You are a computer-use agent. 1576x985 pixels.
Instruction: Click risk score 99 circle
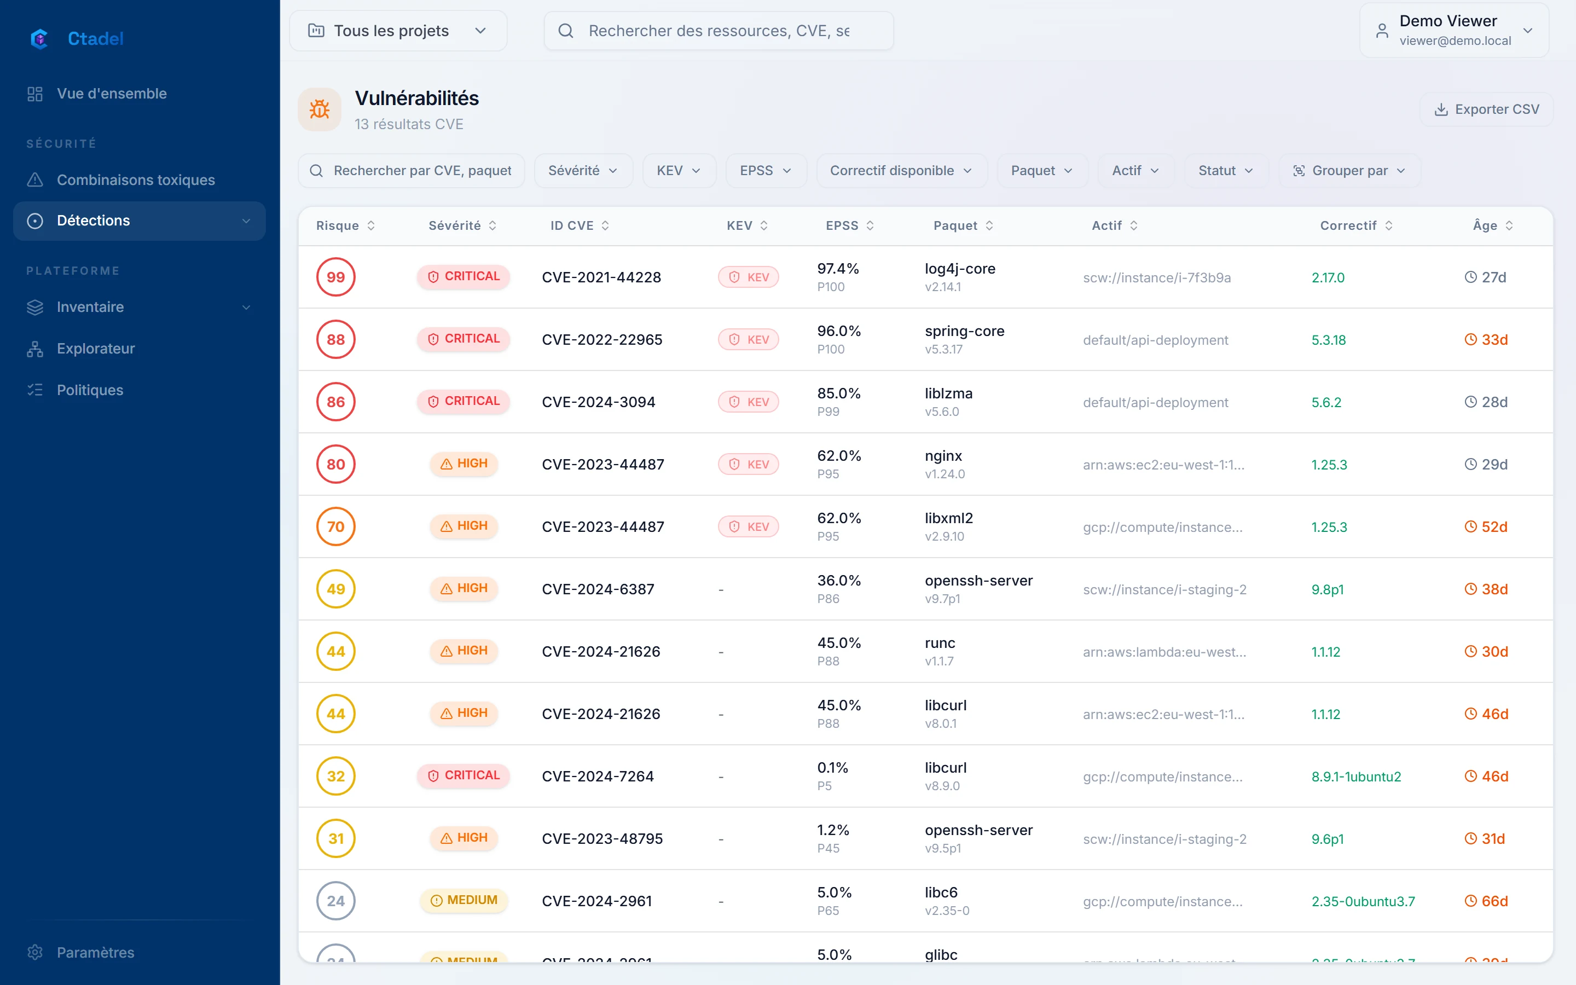[x=336, y=277]
